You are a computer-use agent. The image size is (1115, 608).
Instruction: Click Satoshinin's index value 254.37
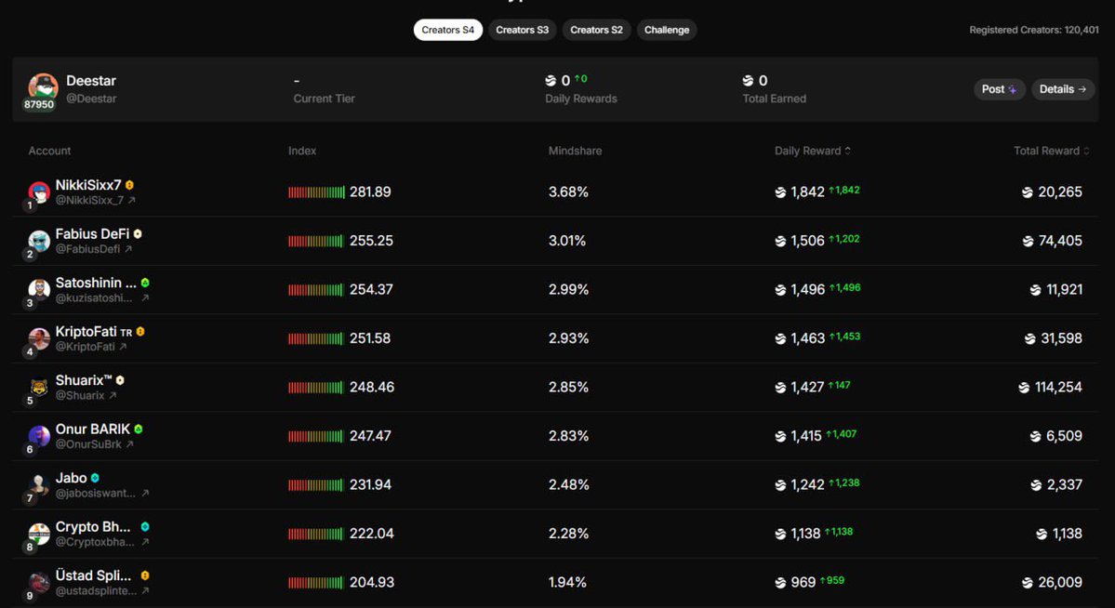click(371, 289)
